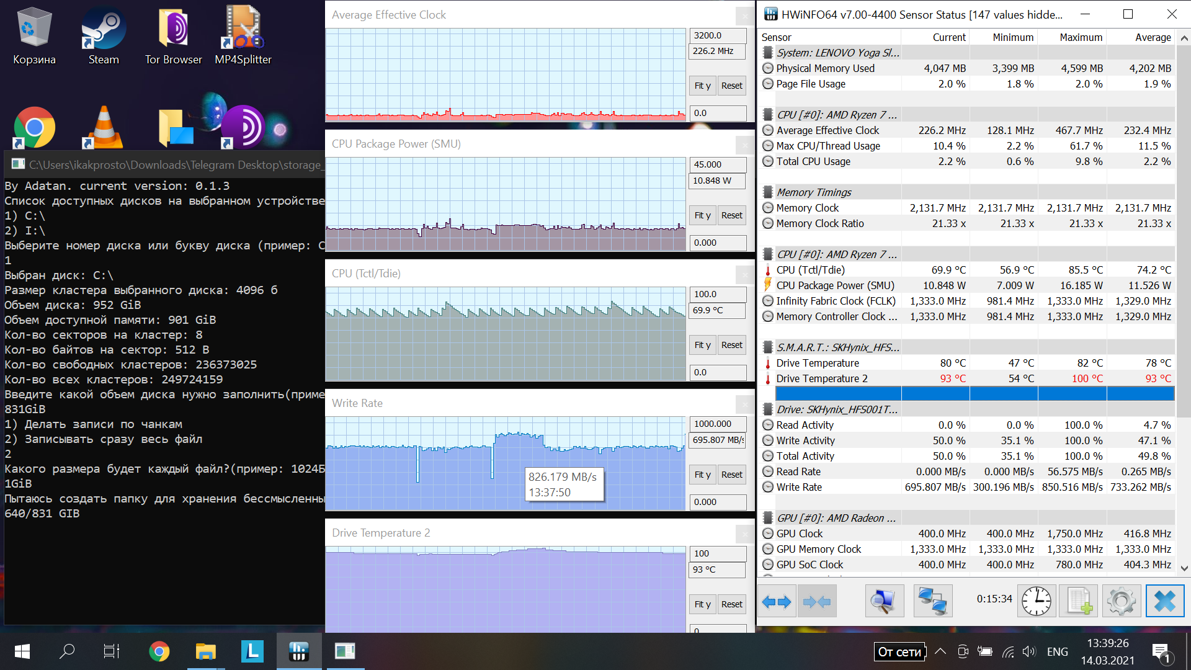Screen dimensions: 1191x670
Task: Open the taskbar search magnifier
Action: [x=67, y=651]
